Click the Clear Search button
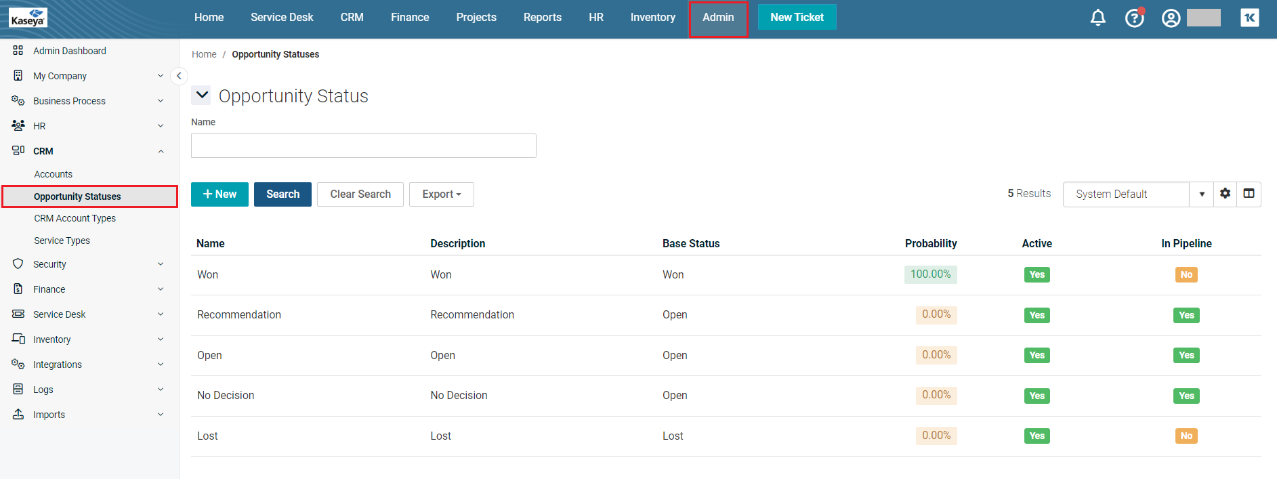 click(360, 194)
